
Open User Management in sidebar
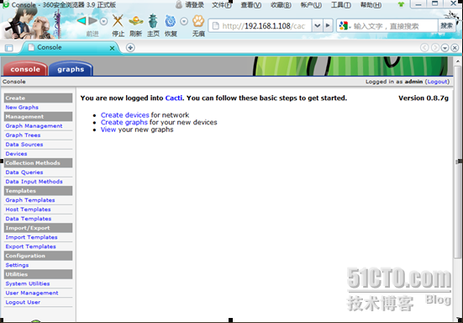tap(32, 293)
